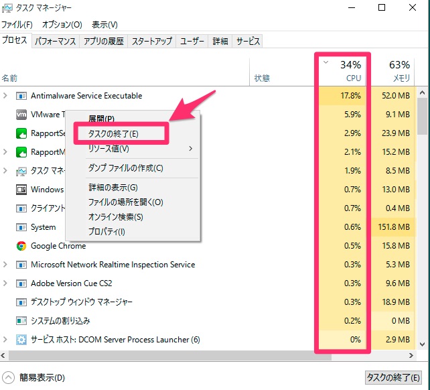Click the Antimalware Service Executable process icon
The image size is (430, 390).
(21, 96)
